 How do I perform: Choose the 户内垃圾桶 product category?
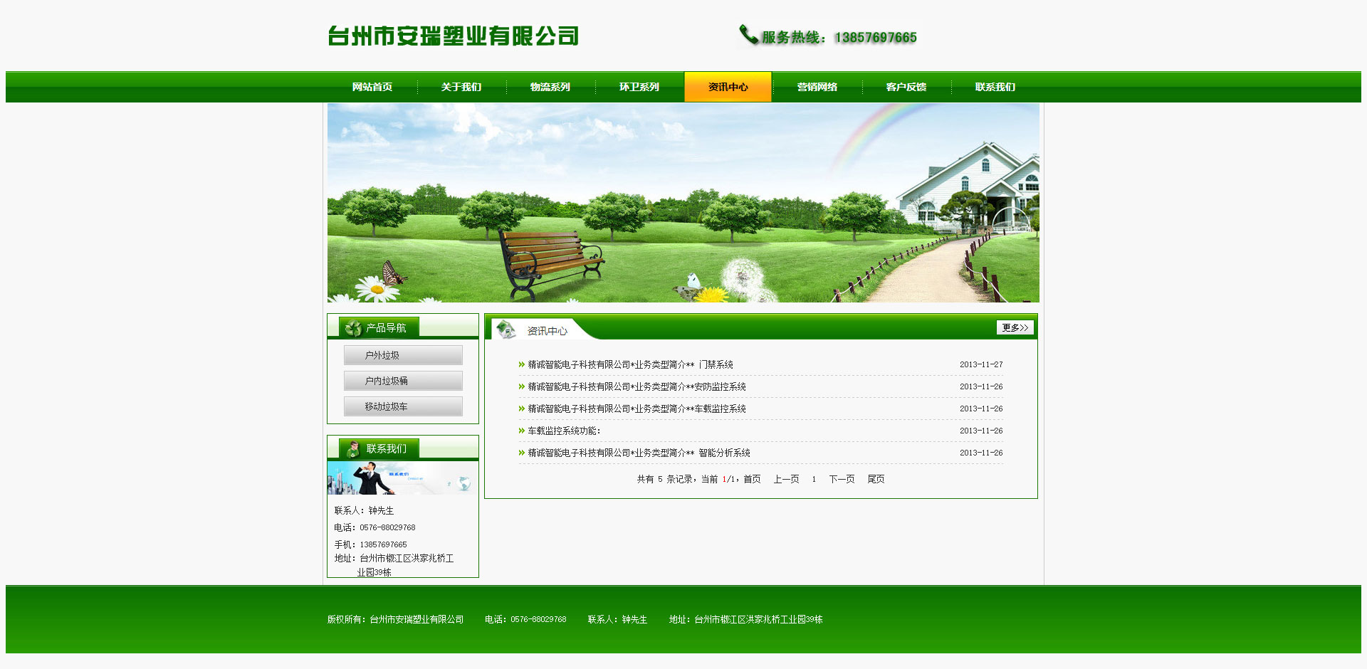pos(403,381)
